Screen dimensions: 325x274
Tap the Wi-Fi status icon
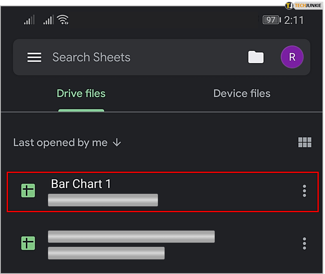63,20
